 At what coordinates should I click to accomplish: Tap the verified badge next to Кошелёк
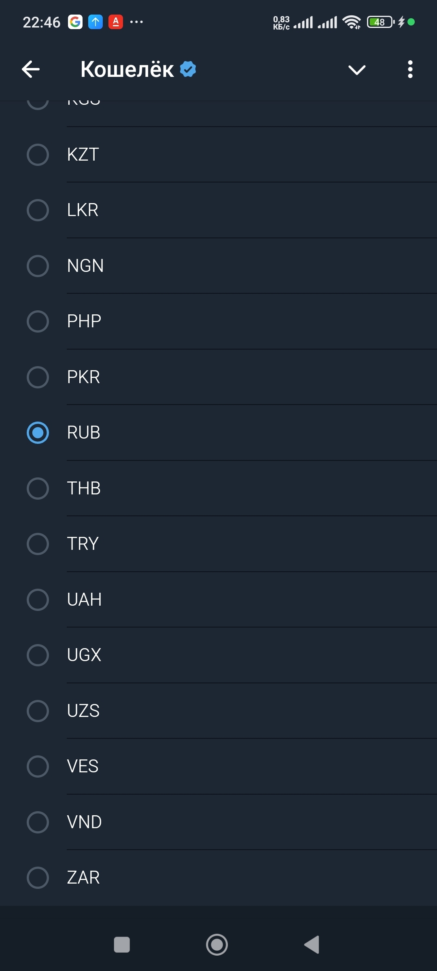click(x=188, y=69)
